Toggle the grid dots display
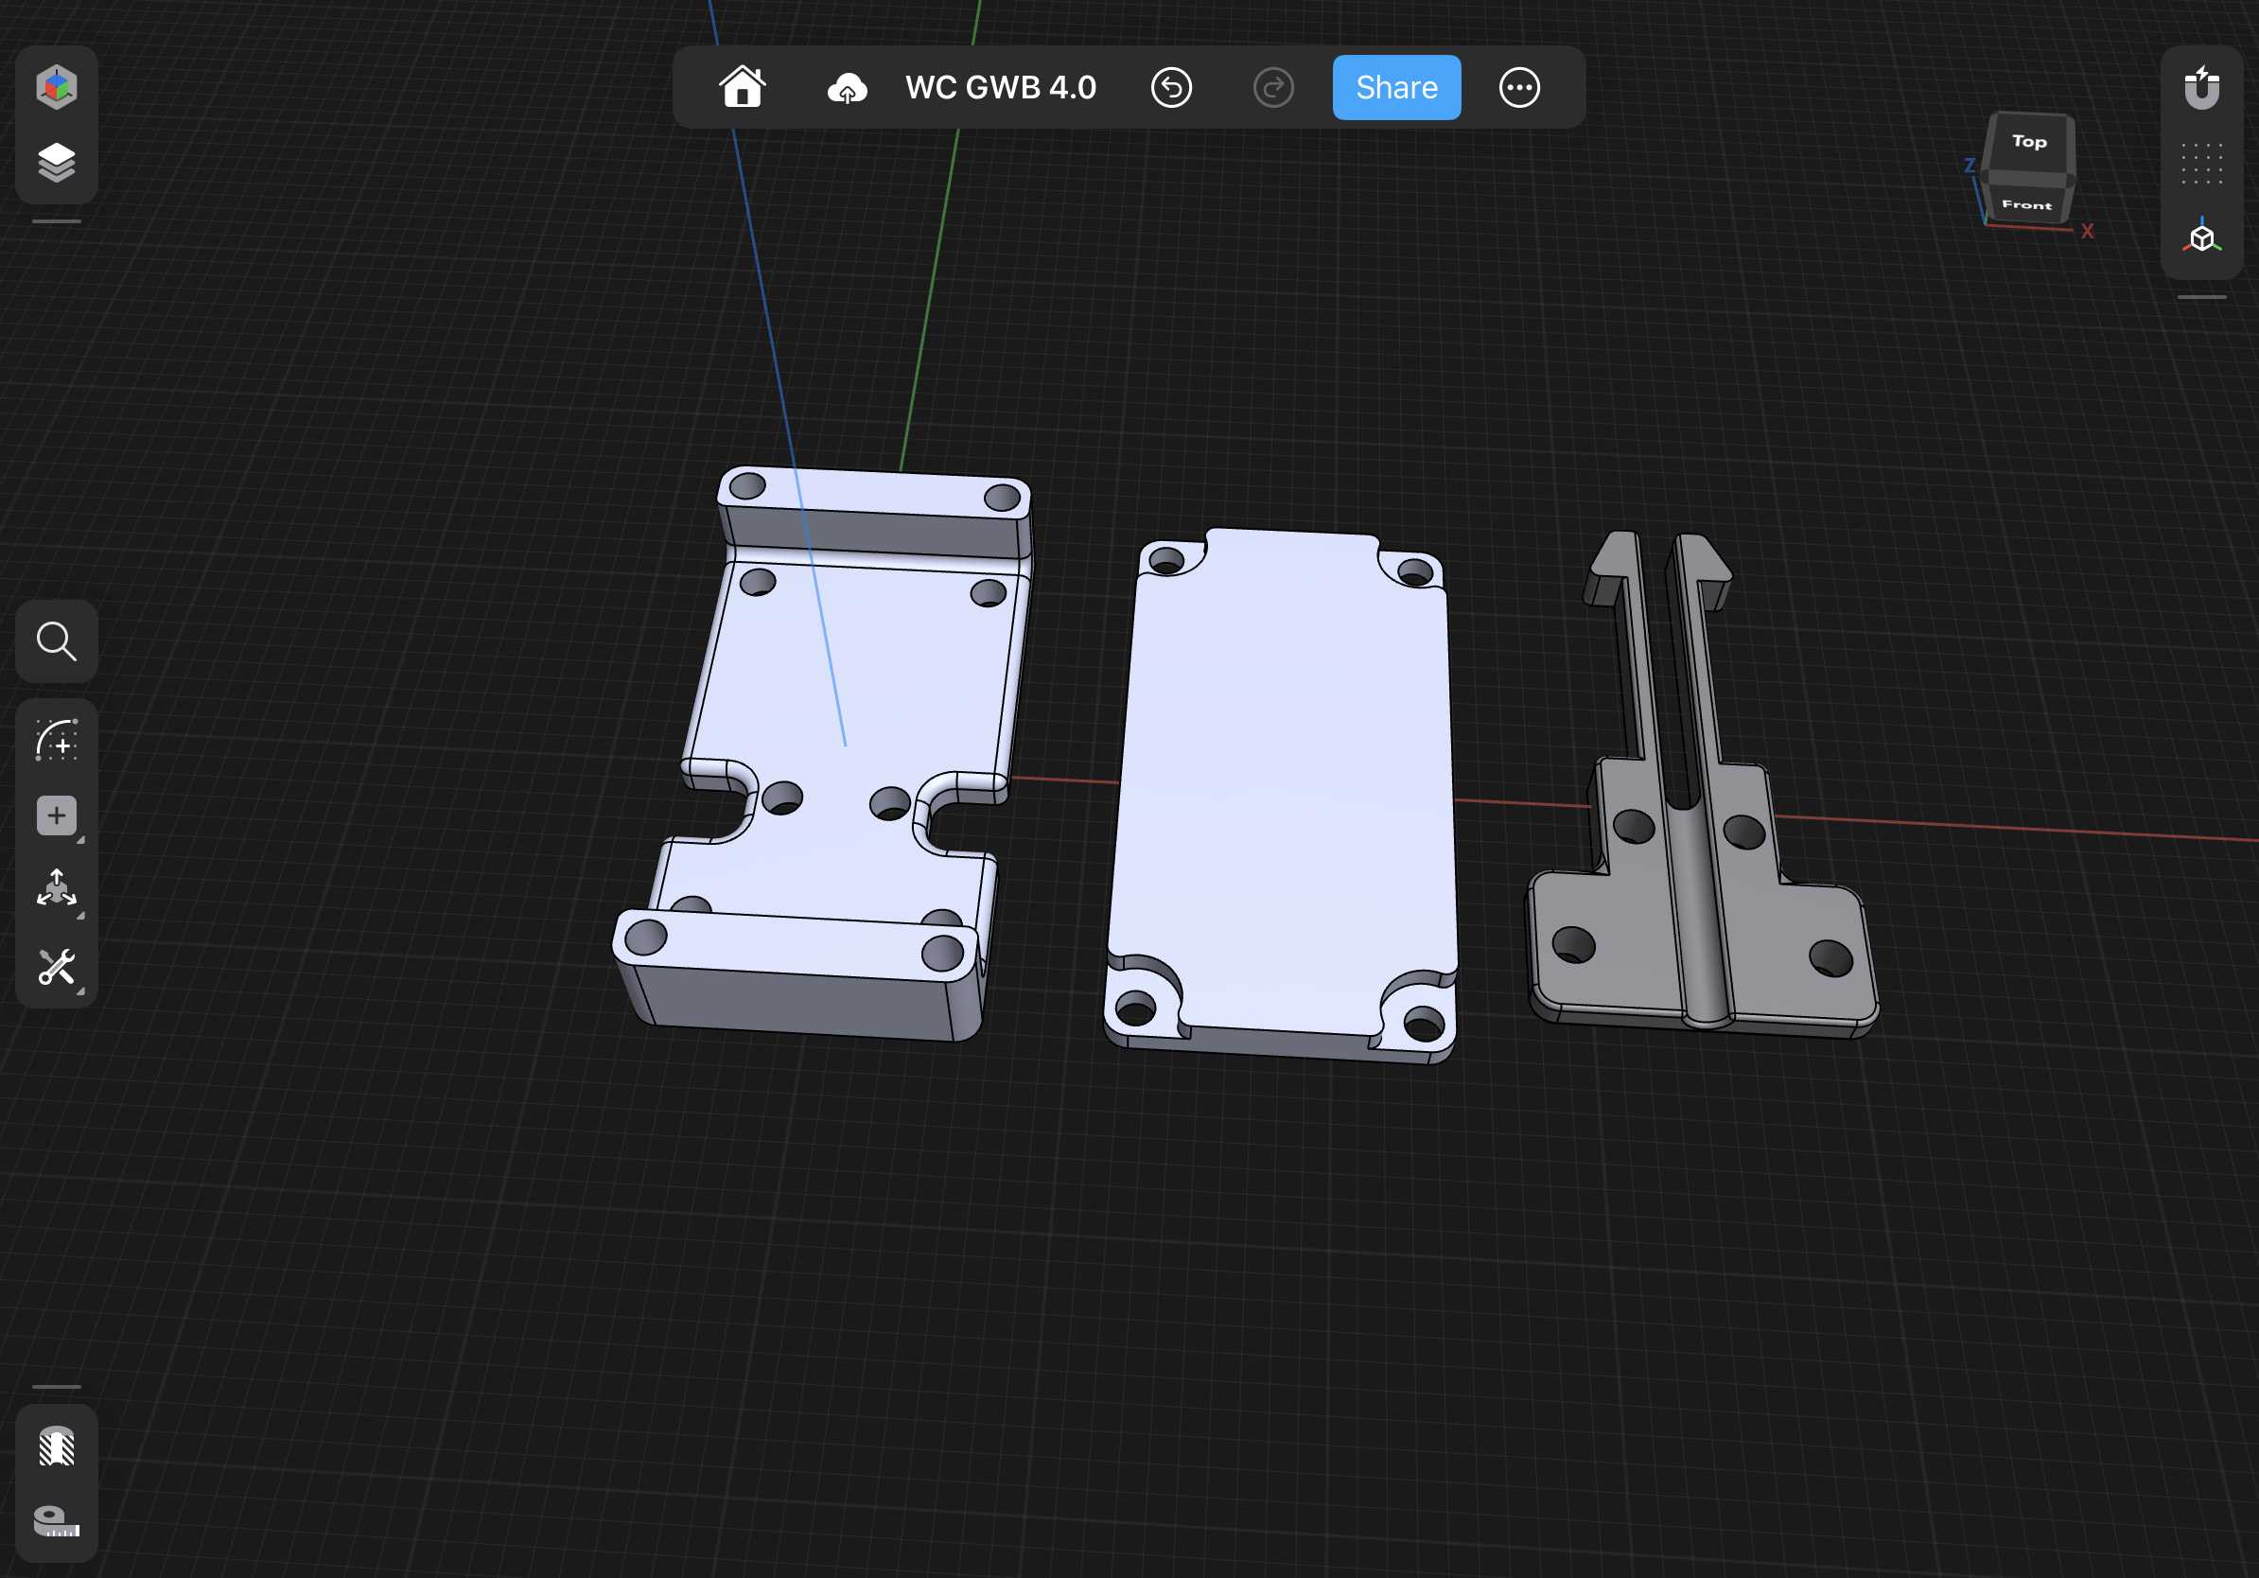2259x1578 pixels. [2201, 164]
